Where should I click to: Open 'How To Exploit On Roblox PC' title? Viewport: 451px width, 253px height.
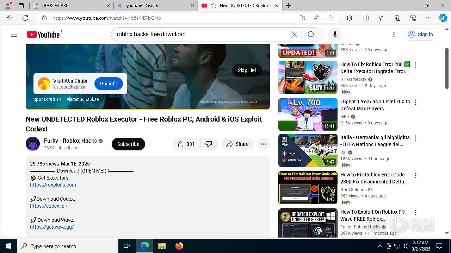pyautogui.click(x=374, y=215)
